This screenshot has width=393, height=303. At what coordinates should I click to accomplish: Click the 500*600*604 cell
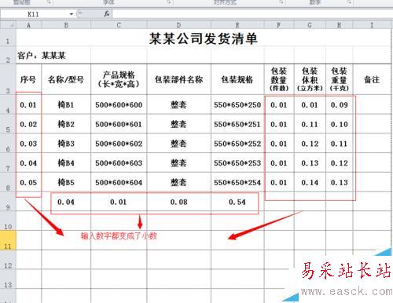pyautogui.click(x=119, y=182)
